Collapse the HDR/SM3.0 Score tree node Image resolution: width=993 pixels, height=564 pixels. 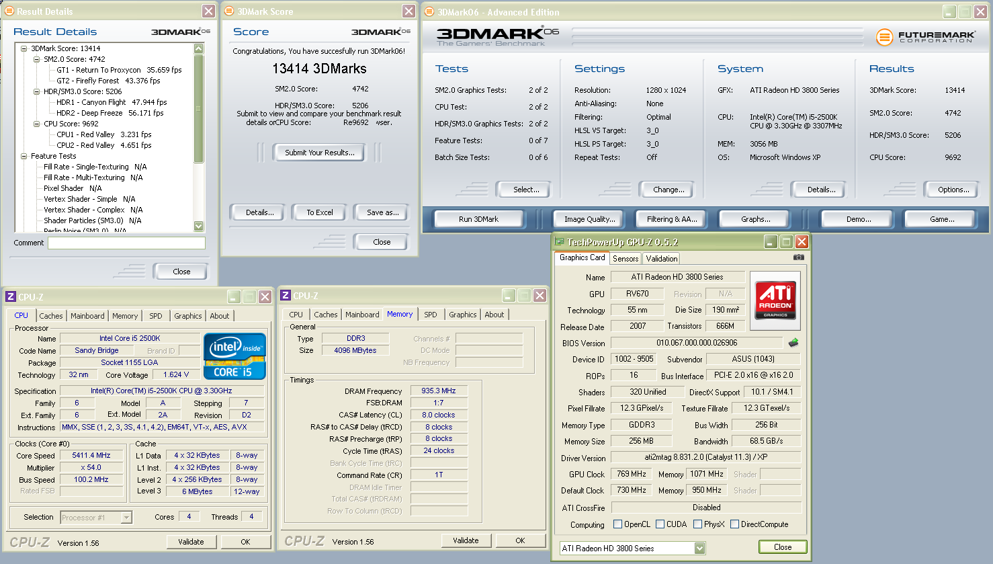coord(37,91)
